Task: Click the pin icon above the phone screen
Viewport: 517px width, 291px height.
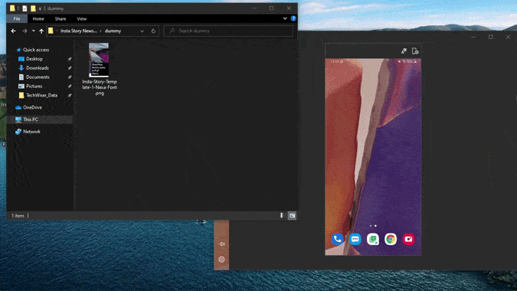Action: click(x=404, y=51)
